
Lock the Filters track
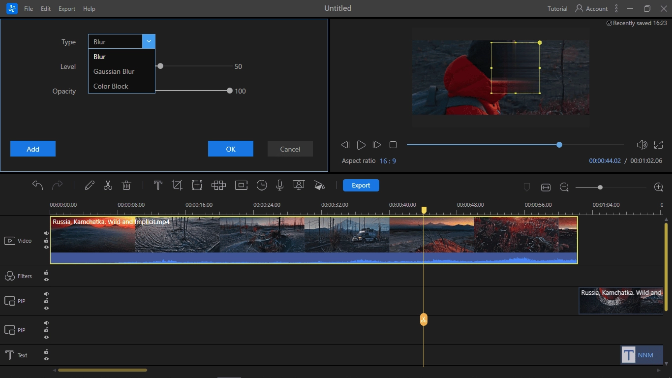click(46, 272)
